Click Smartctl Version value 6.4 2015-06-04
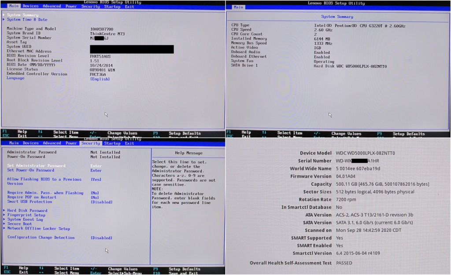 [x=358, y=253]
